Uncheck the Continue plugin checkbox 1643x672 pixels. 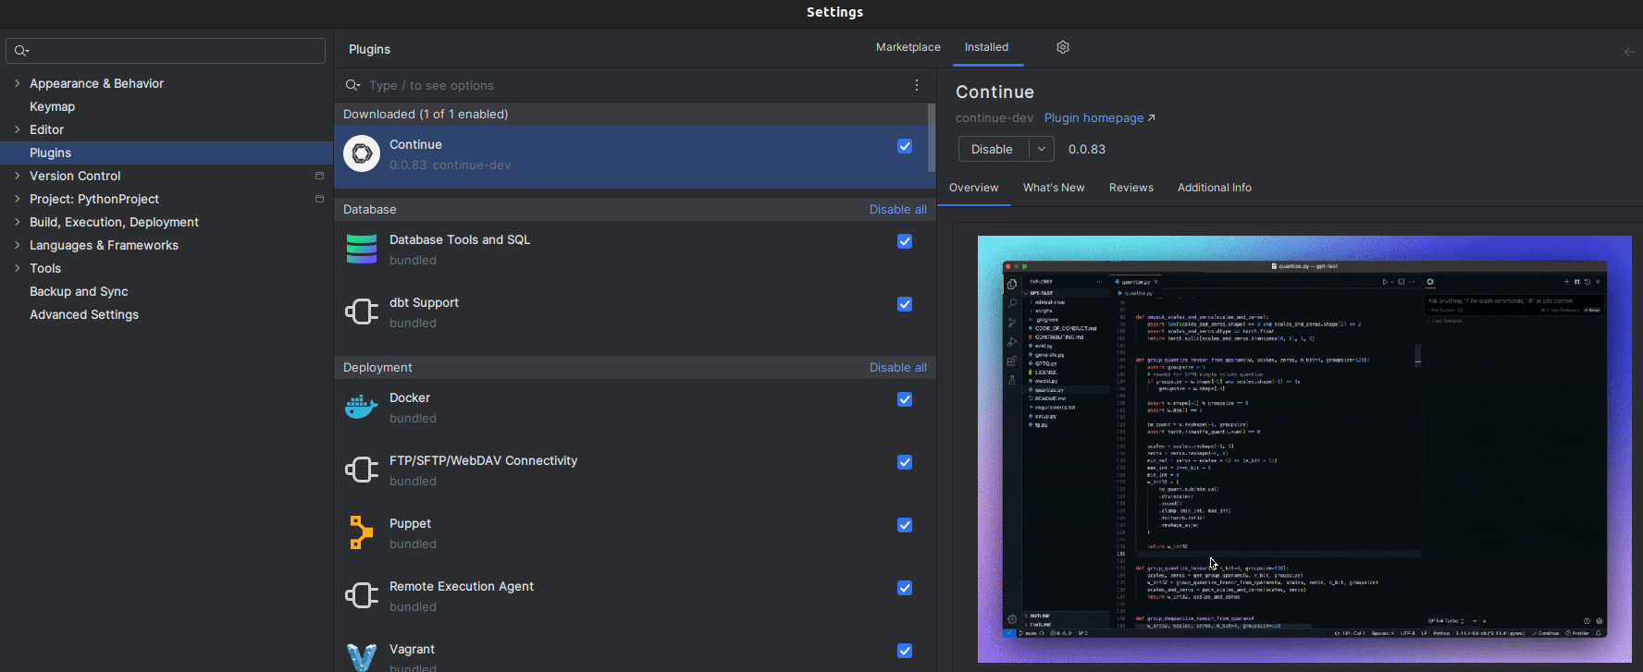point(905,146)
